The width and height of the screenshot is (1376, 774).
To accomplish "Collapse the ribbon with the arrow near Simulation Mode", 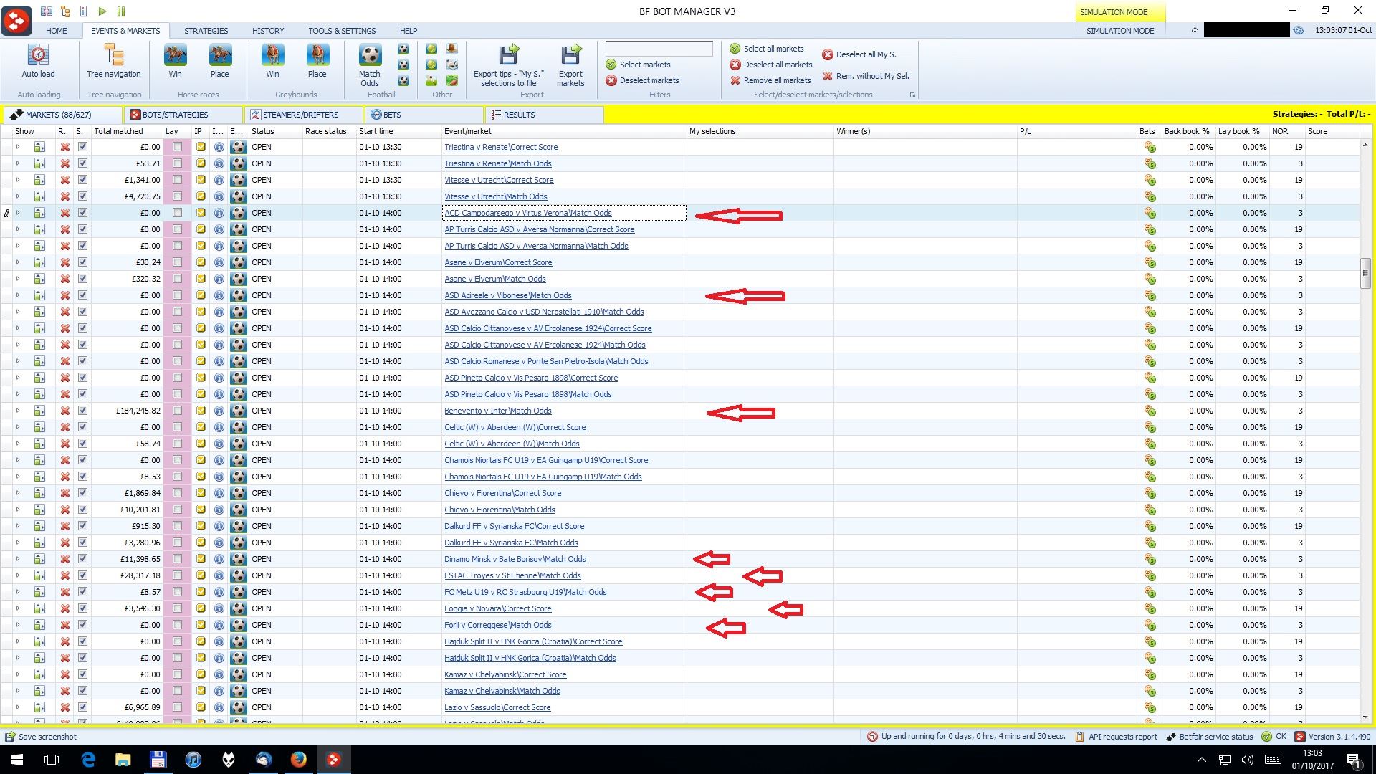I will [x=1195, y=31].
